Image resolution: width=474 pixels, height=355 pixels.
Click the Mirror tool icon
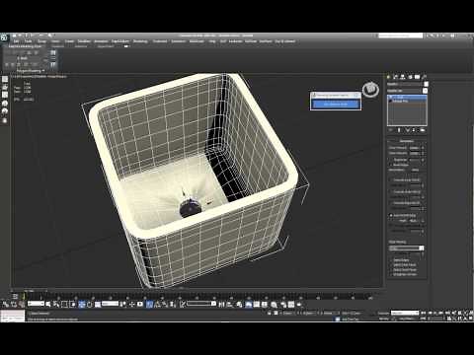point(221,305)
